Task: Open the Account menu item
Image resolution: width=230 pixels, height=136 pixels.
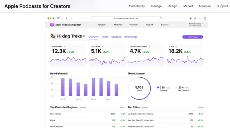Action: click(149, 25)
